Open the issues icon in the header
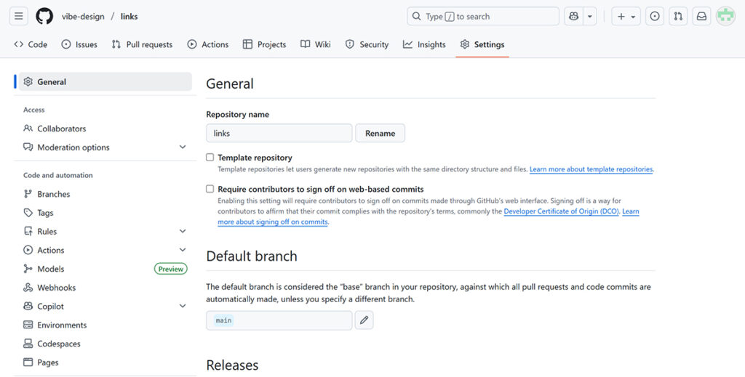Viewport: 745px width, 377px height. (655, 16)
